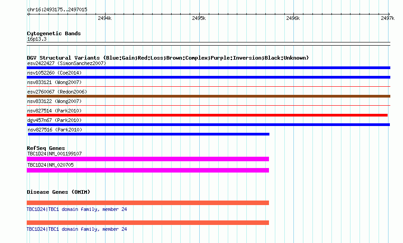Click the thin red nsv833121 (Wong2007) line
Screen dimensions: 403x243
point(208,87)
